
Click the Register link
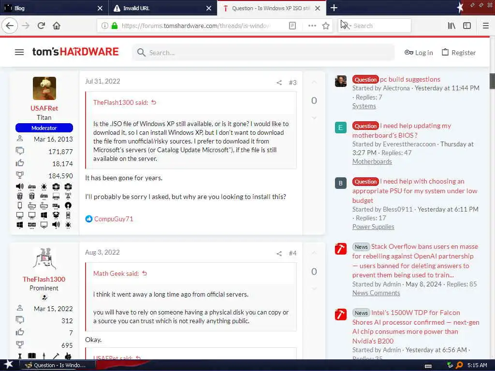pos(459,53)
